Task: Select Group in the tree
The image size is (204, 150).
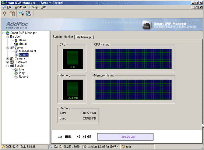Action: point(23,44)
